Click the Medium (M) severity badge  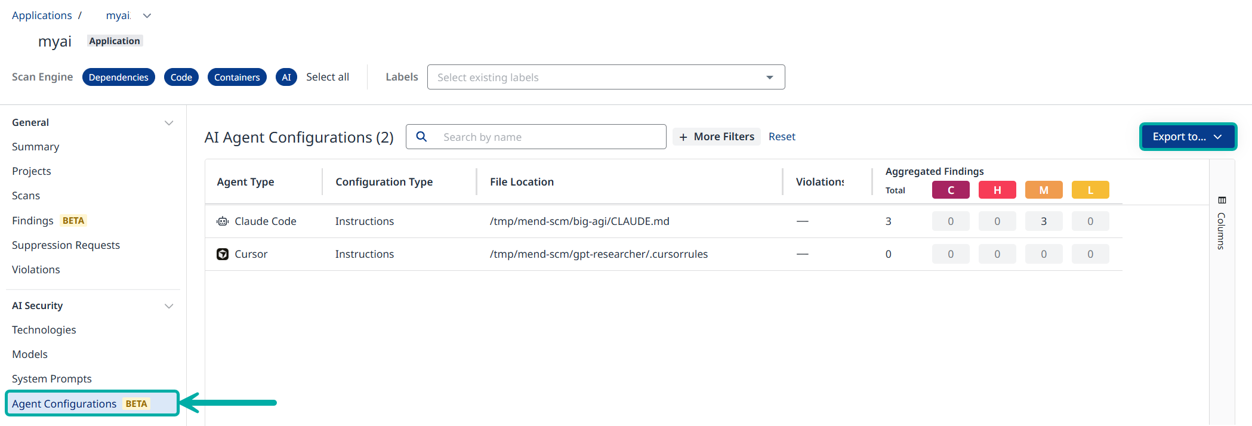coord(1044,190)
